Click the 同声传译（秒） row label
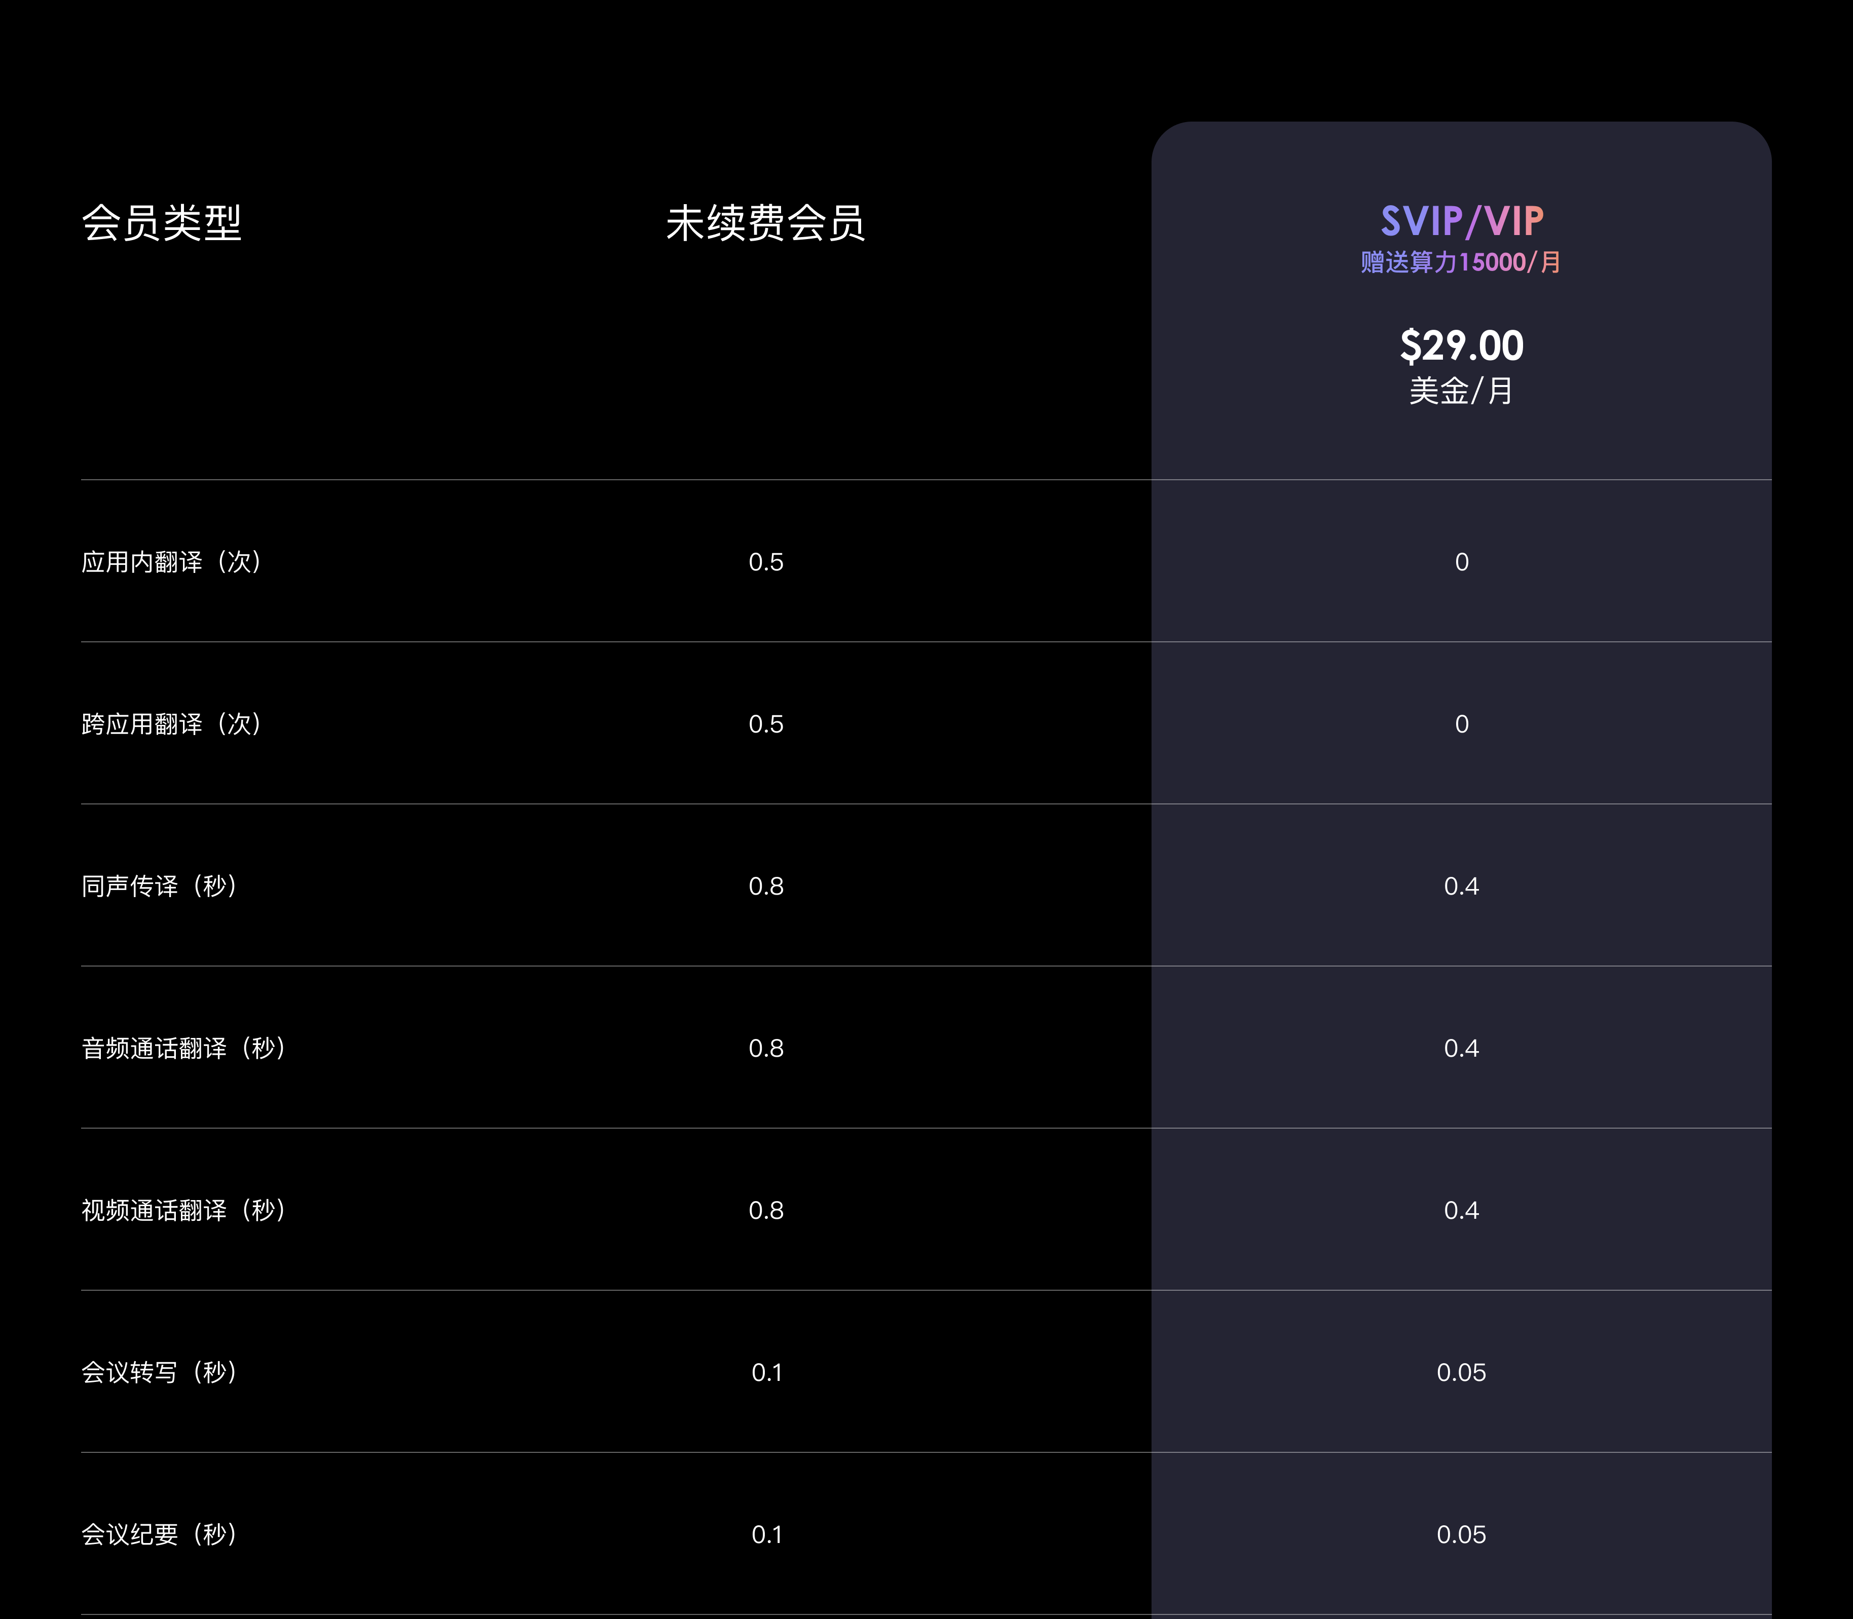1853x1619 pixels. [161, 886]
